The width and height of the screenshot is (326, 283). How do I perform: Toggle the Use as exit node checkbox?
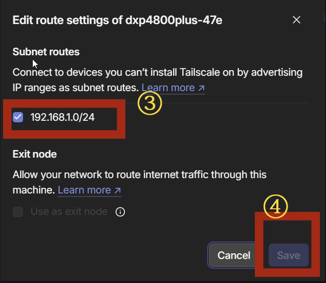[x=18, y=212]
